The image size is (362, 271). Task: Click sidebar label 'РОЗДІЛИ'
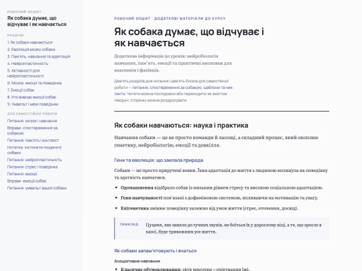point(15,35)
